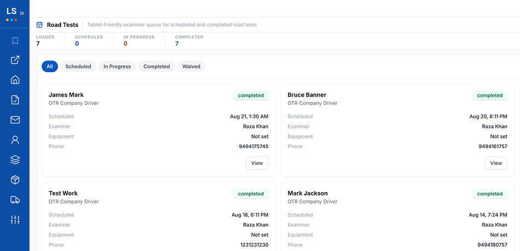Open the document checkmark icon in sidebar
The image size is (520, 251).
pos(15,100)
